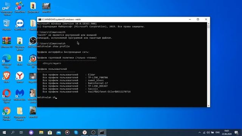
Task: Open Task View on the taskbar
Action: tap(21, 133)
